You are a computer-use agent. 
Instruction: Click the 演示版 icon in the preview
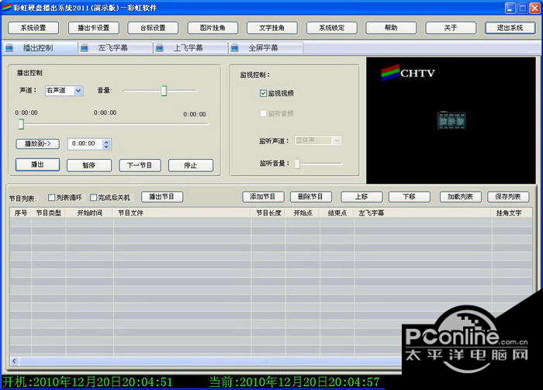pos(451,121)
